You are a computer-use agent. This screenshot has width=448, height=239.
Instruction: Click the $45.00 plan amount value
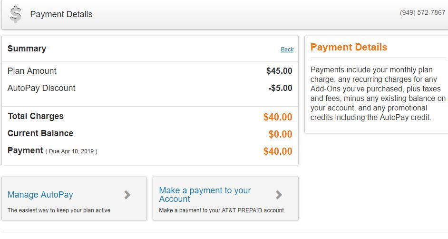279,71
